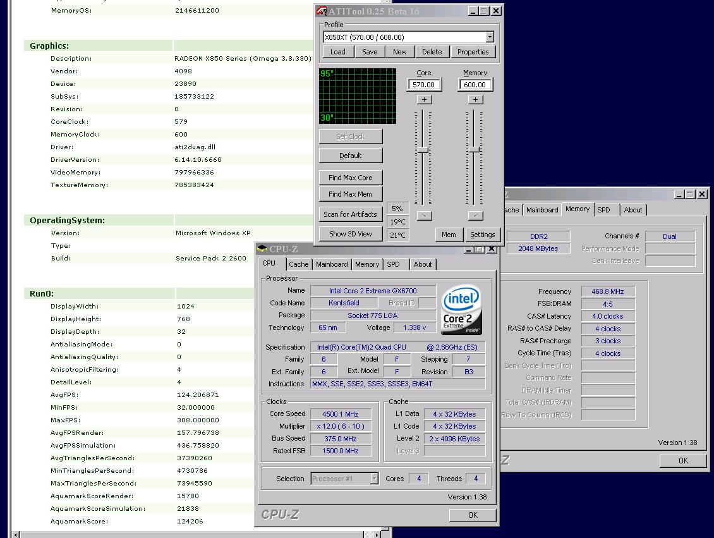Click the Show 3D View button
Screen dimensions: 714x538
tap(351, 234)
